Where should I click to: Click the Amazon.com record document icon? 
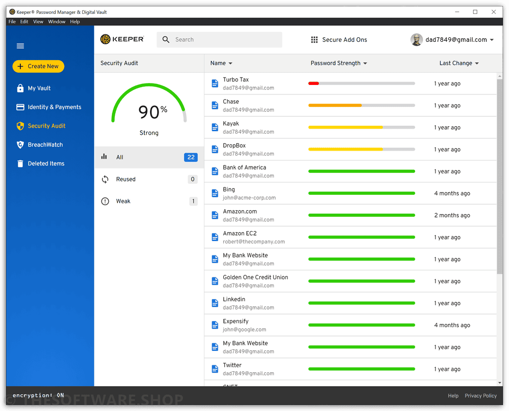tap(215, 215)
